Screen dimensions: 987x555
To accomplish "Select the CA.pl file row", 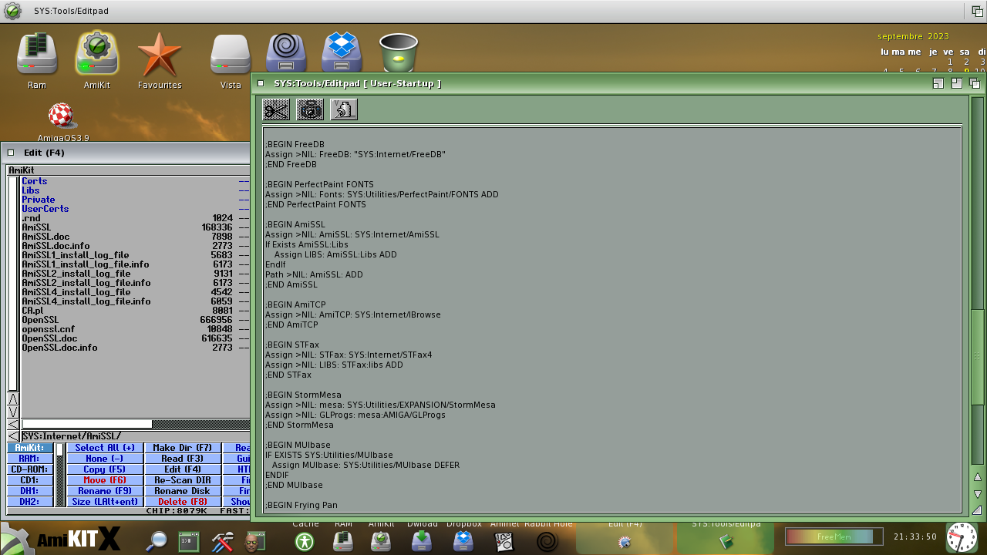I will 135,311.
